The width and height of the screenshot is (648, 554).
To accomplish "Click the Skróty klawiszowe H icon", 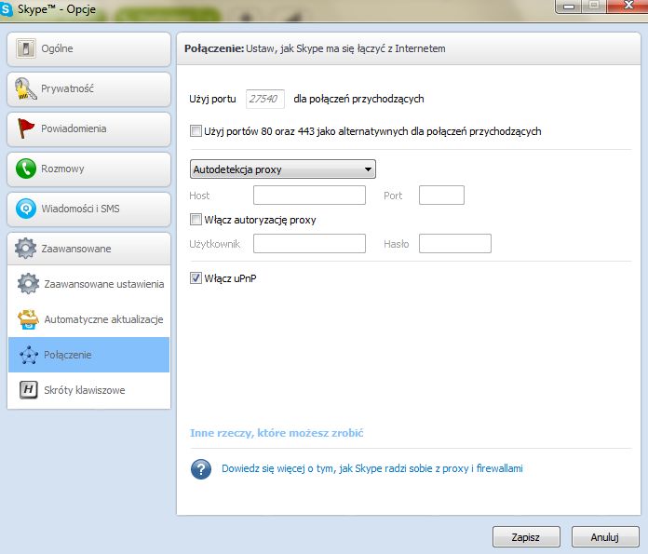I will click(29, 389).
